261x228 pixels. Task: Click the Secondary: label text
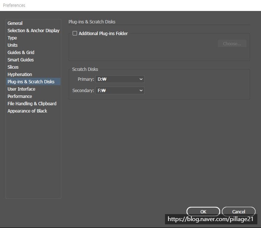83,91
